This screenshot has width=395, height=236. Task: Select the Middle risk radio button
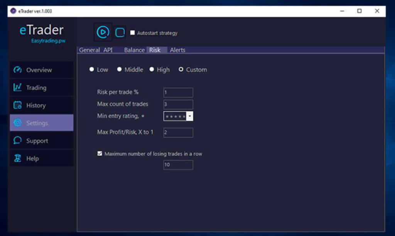120,69
